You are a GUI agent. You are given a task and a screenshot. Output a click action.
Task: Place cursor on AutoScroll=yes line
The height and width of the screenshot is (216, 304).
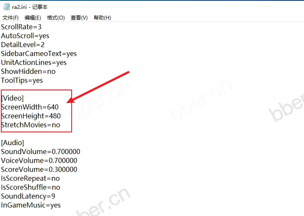pyautogui.click(x=25, y=36)
